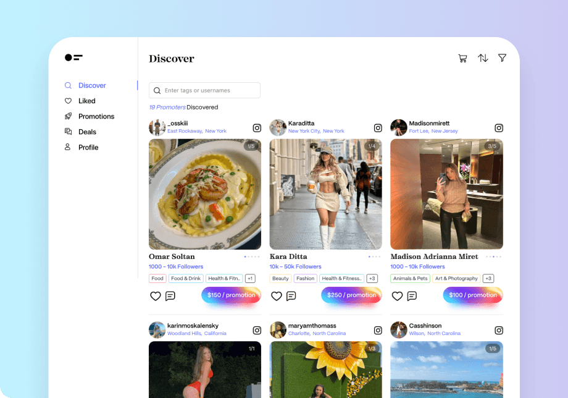Click the sort arrows icon
The width and height of the screenshot is (568, 398).
click(x=483, y=58)
